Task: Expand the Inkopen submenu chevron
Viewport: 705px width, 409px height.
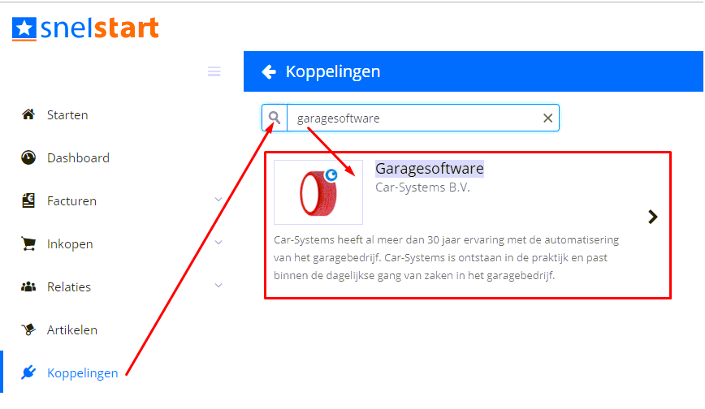Action: pyautogui.click(x=218, y=243)
